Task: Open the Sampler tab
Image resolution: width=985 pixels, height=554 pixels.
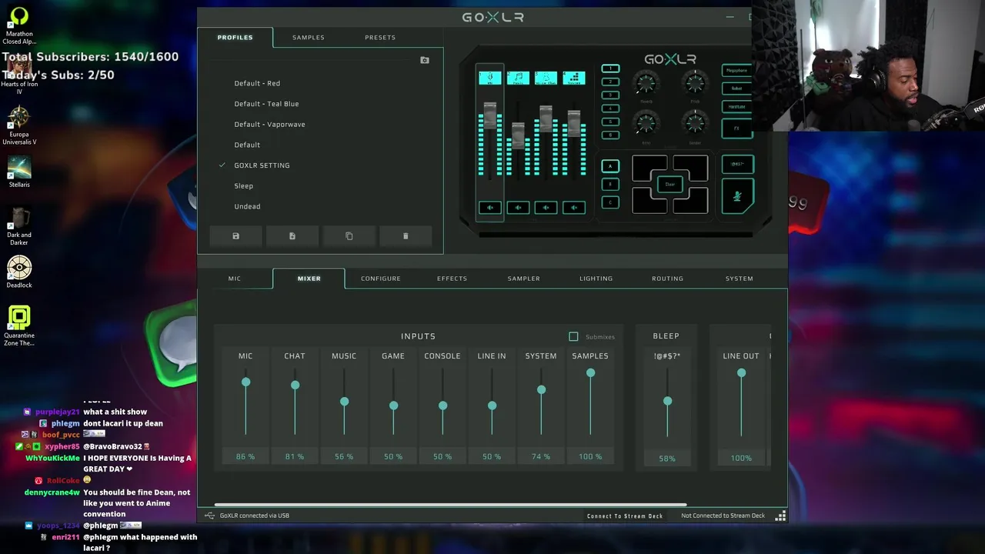Action: click(524, 279)
